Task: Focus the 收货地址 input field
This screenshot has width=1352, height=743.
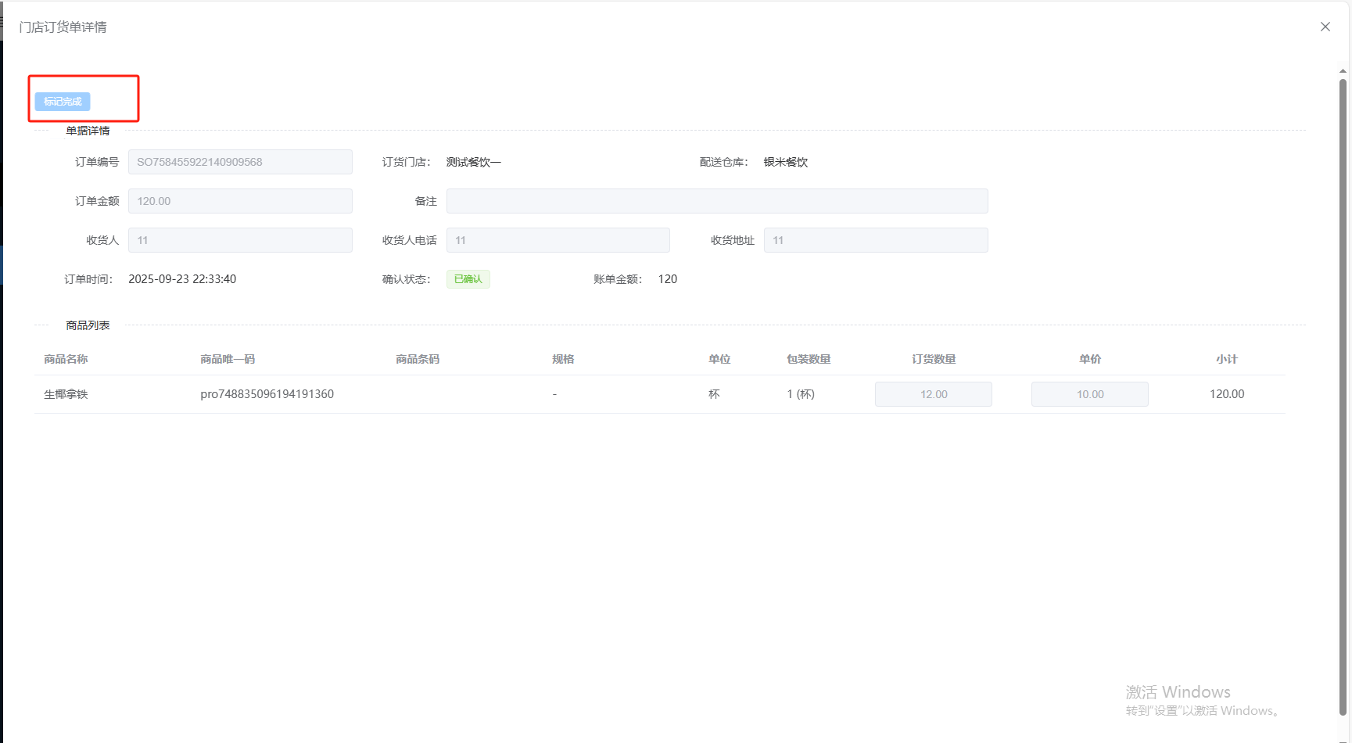Action: (x=875, y=240)
